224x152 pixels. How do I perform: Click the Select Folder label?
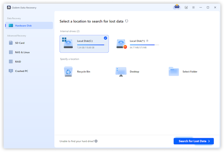[x=190, y=72]
